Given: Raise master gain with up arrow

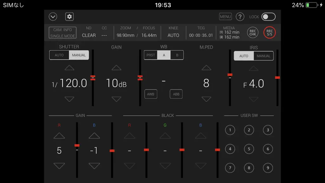Looking at the screenshot, I should tap(116, 68).
